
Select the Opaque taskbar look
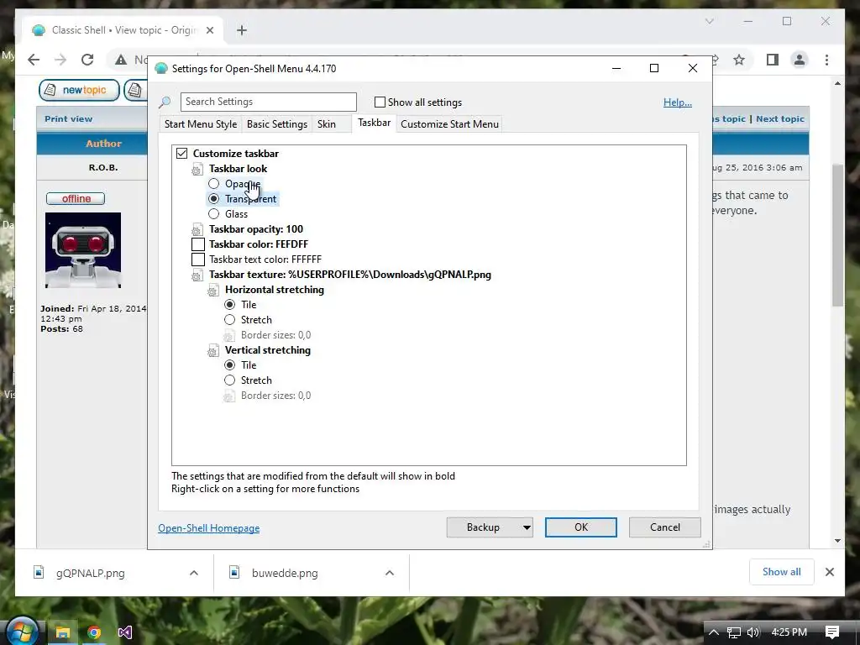214,184
